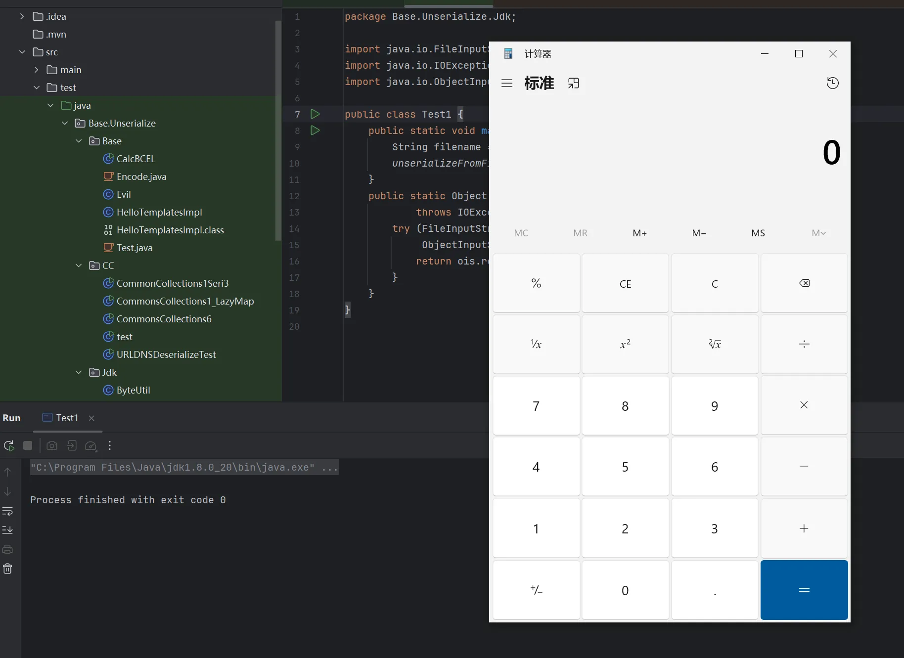This screenshot has height=658, width=904.
Task: Open calculator navigation hamburger menu
Action: point(506,83)
